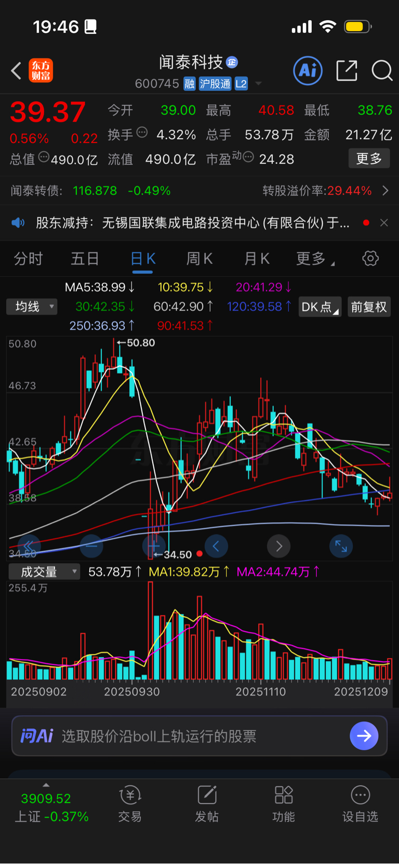Tap the 20251209 date label
Screen dimensions: 399x864
(x=361, y=692)
